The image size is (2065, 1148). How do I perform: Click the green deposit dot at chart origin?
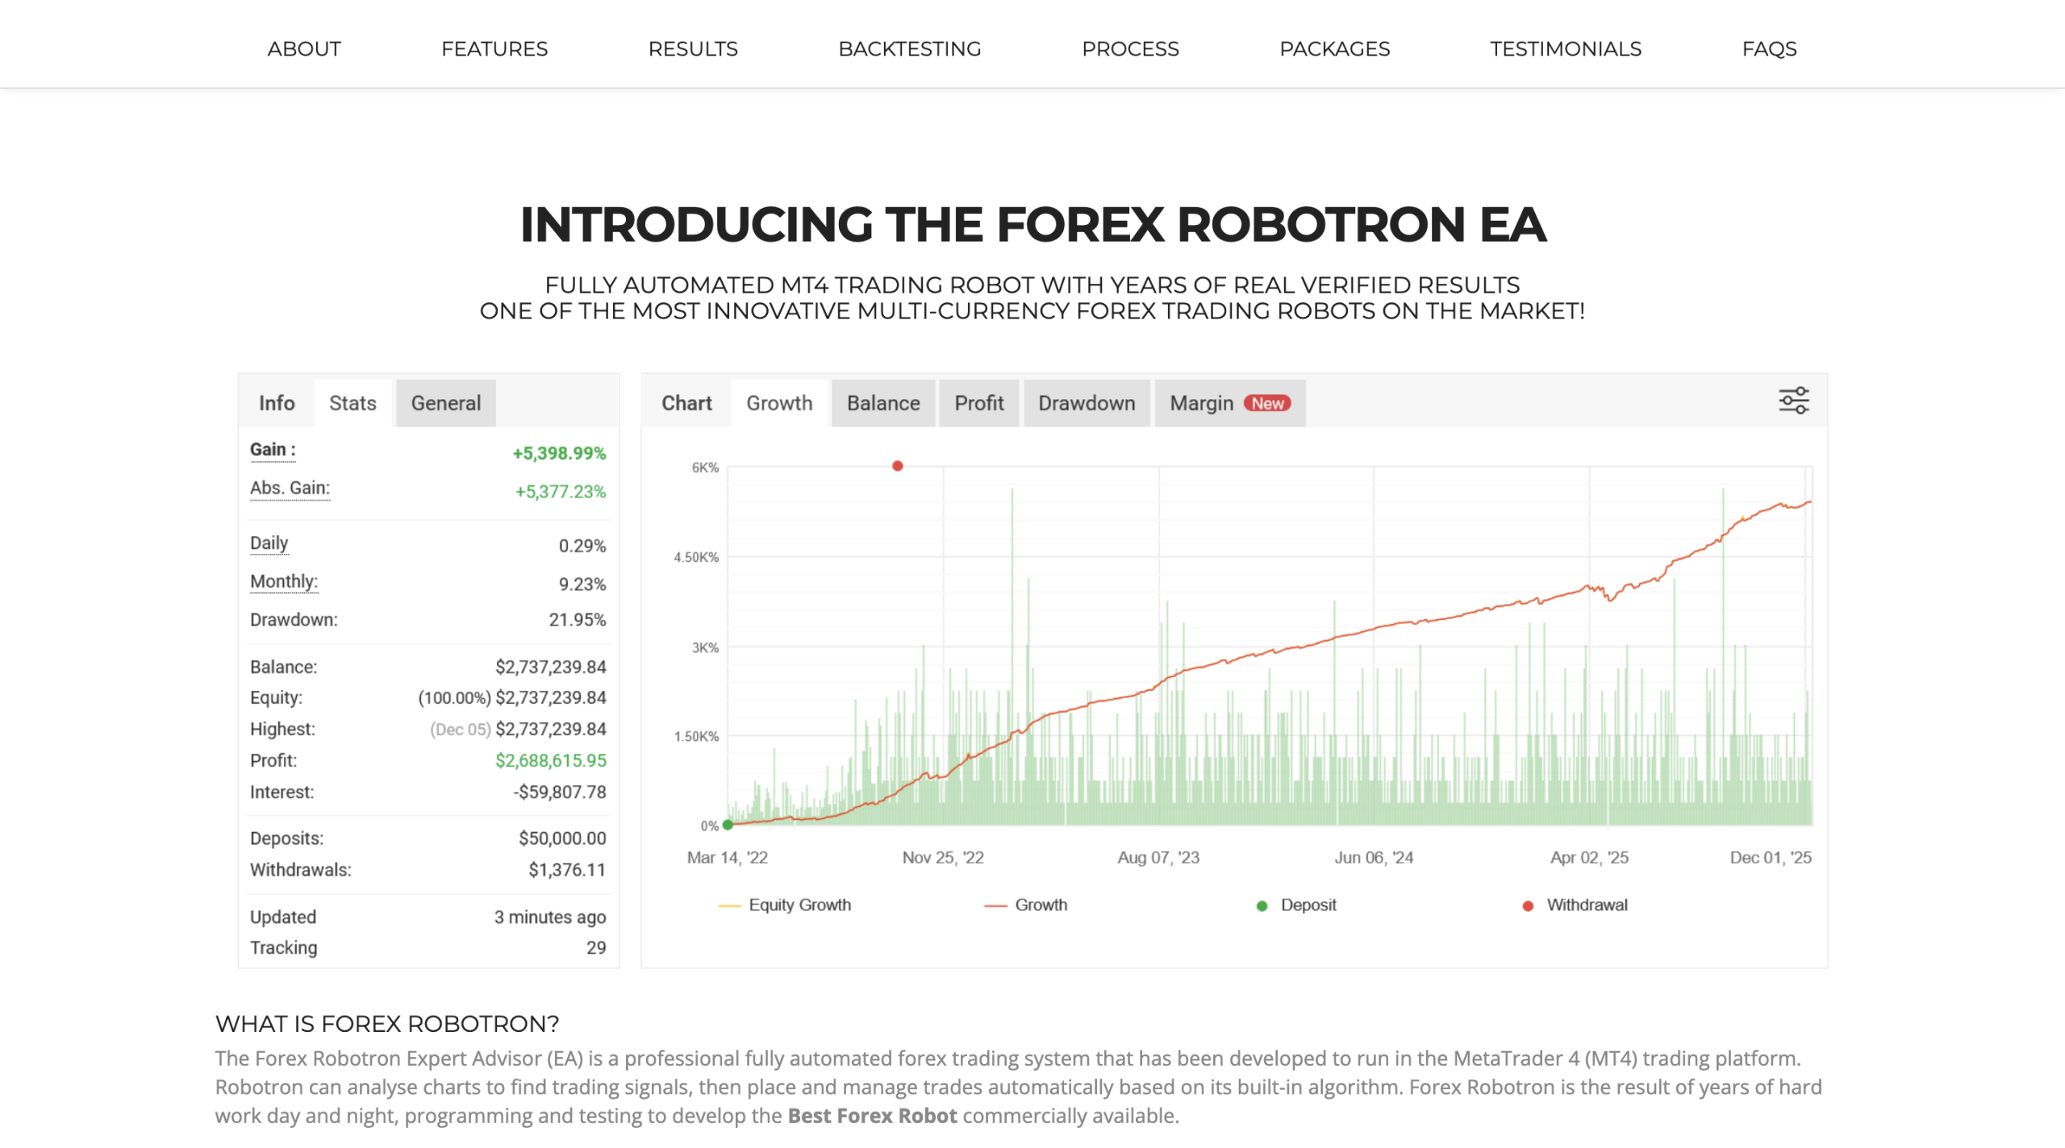click(x=728, y=825)
